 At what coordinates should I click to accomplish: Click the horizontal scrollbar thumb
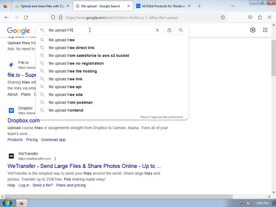point(119,196)
